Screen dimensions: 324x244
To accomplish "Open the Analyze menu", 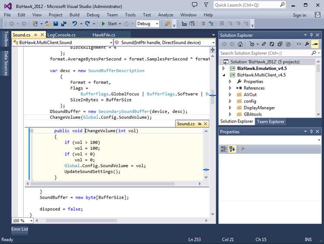I will pyautogui.click(x=165, y=15).
